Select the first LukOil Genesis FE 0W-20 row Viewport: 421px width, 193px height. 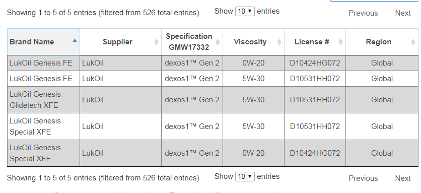213,63
